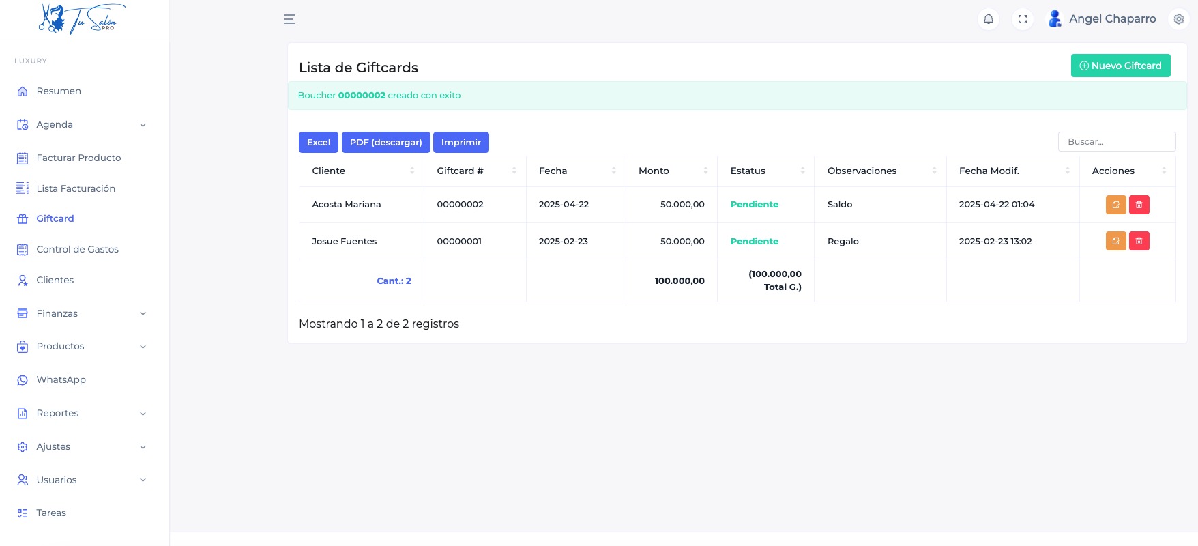Edit giftcard 00000002 with orange icon

(1115, 205)
